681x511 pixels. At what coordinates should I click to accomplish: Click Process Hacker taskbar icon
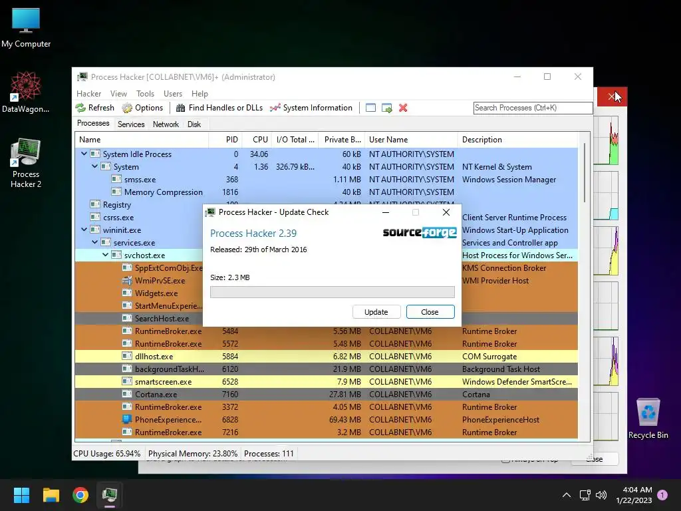110,495
